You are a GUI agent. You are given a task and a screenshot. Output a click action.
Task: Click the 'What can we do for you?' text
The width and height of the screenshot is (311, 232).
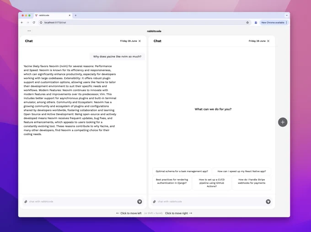click(x=213, y=109)
